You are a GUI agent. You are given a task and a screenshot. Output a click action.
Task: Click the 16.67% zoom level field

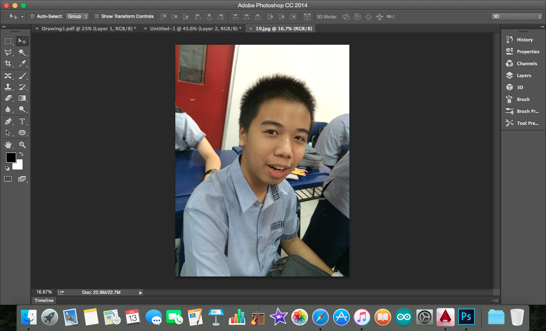[x=44, y=292]
